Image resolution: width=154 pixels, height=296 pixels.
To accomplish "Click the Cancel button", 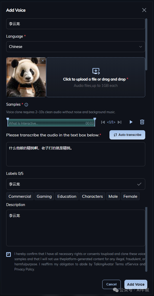I will (x=112, y=284).
